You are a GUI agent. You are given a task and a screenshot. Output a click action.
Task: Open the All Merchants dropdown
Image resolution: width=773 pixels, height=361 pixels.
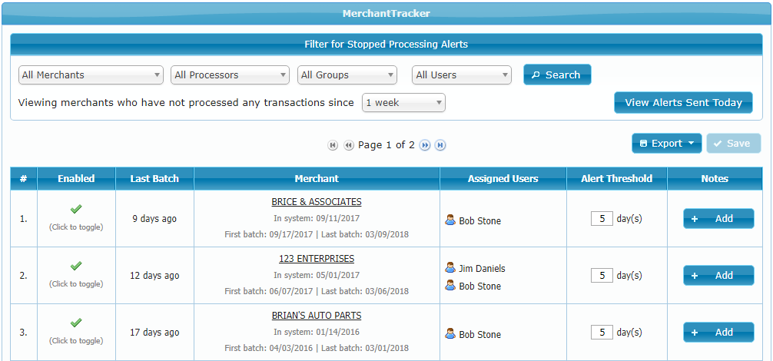pos(91,75)
